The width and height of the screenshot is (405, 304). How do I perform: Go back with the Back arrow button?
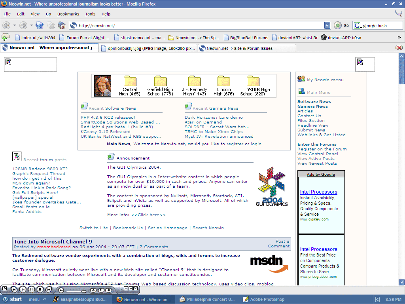pyautogui.click(x=6, y=25)
